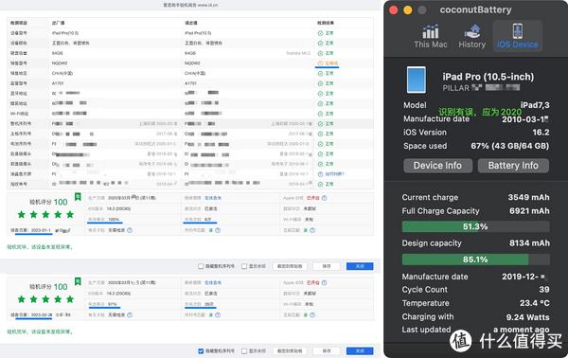The image size is (568, 358).
Task: Enable 显示水印 beside the ticked 隐藏整机序列号
Action: coord(244,351)
